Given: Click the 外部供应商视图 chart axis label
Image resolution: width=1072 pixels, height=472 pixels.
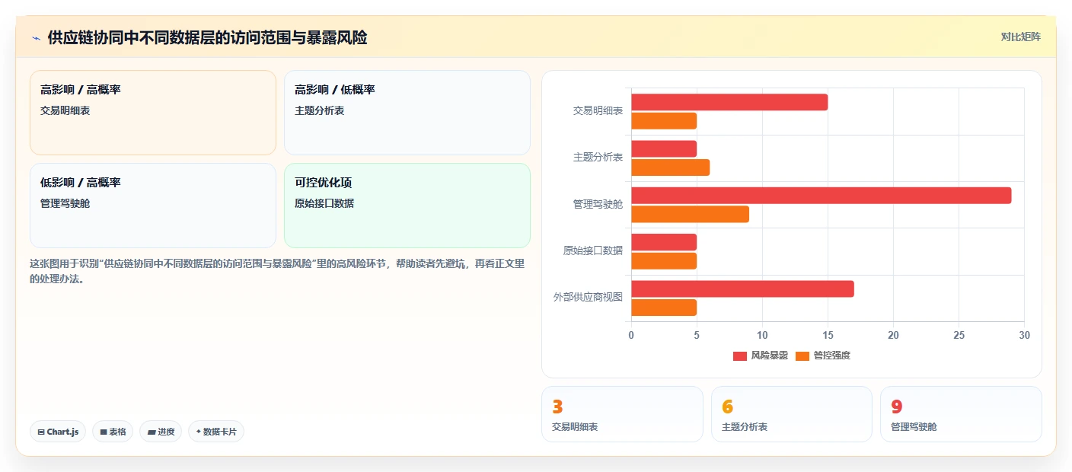Looking at the screenshot, I should (x=588, y=298).
